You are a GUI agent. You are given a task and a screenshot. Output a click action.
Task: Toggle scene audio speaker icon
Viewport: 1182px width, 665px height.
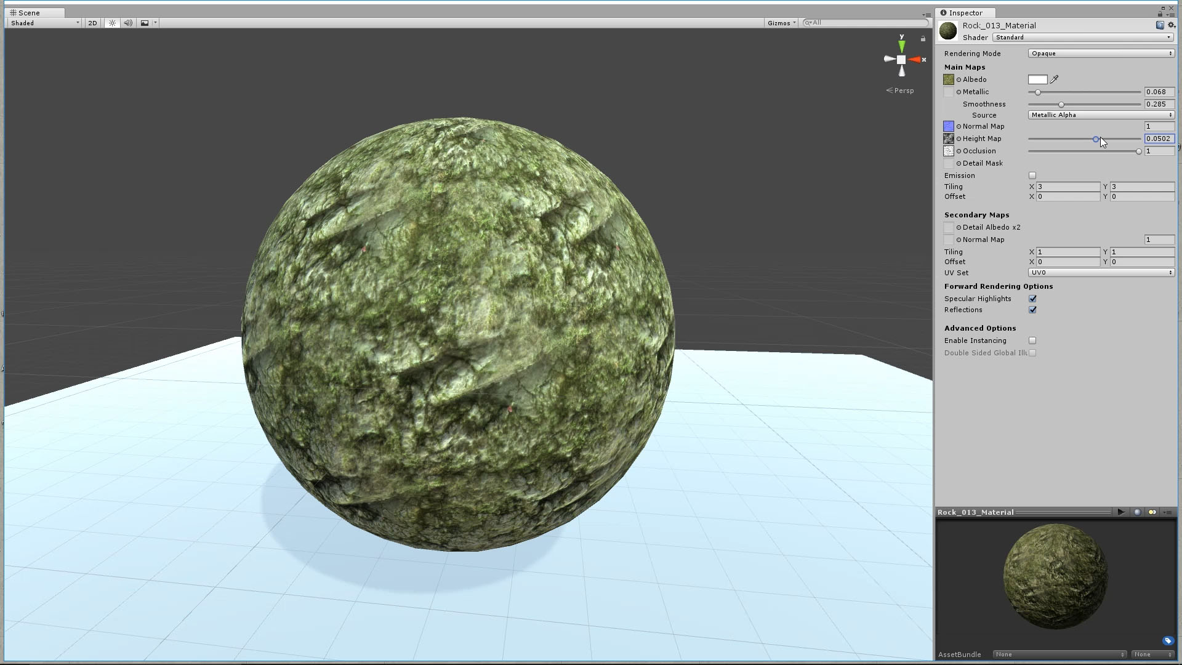coord(128,23)
